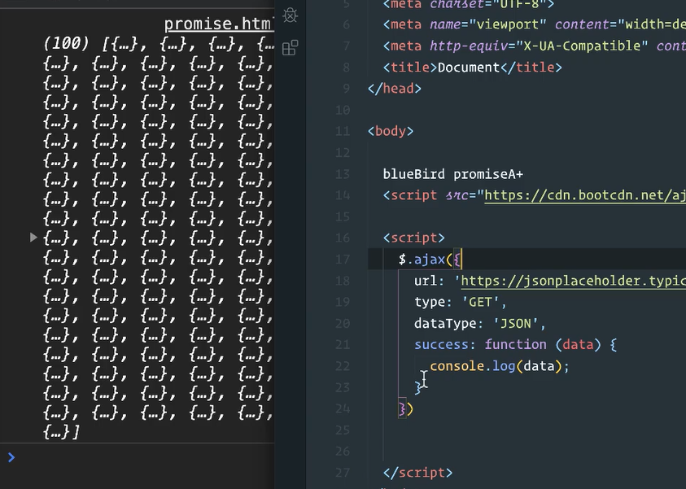Click the closing </script> tag on line 27
Image resolution: width=686 pixels, height=489 pixels.
click(417, 473)
